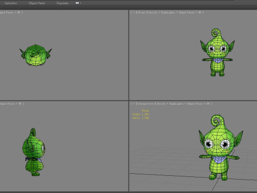Screen dimensions: 257x193
Task: Select the yellow Total statistics heading
Action: [145, 110]
